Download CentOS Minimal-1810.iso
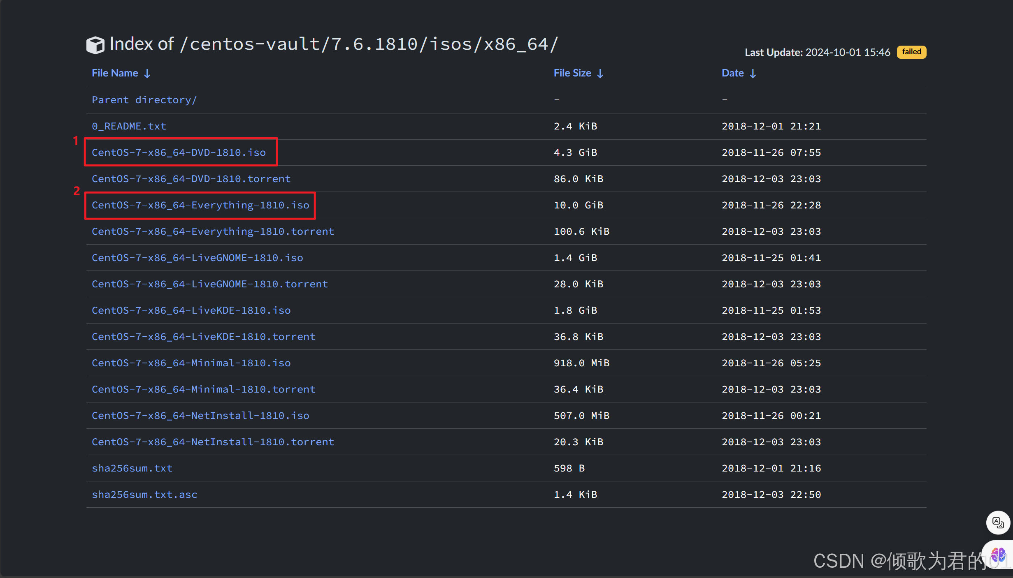This screenshot has height=578, width=1013. 191,363
